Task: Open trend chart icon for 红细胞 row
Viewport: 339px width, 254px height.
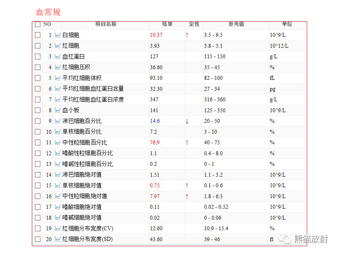Action: coord(57,46)
